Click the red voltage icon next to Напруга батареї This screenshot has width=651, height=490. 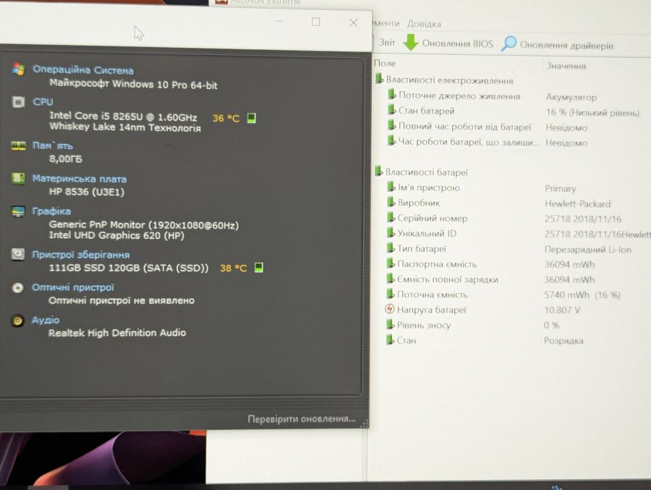389,309
